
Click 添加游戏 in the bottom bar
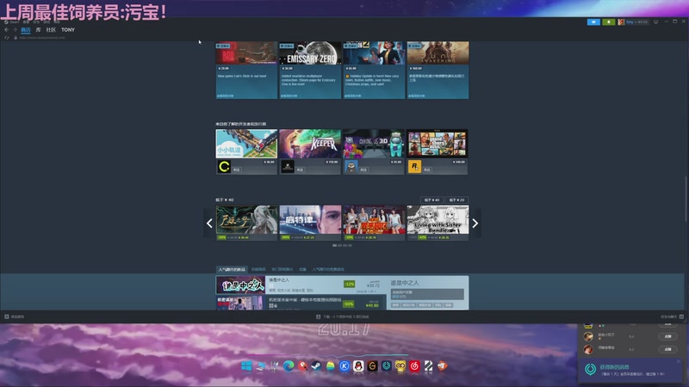coord(15,316)
